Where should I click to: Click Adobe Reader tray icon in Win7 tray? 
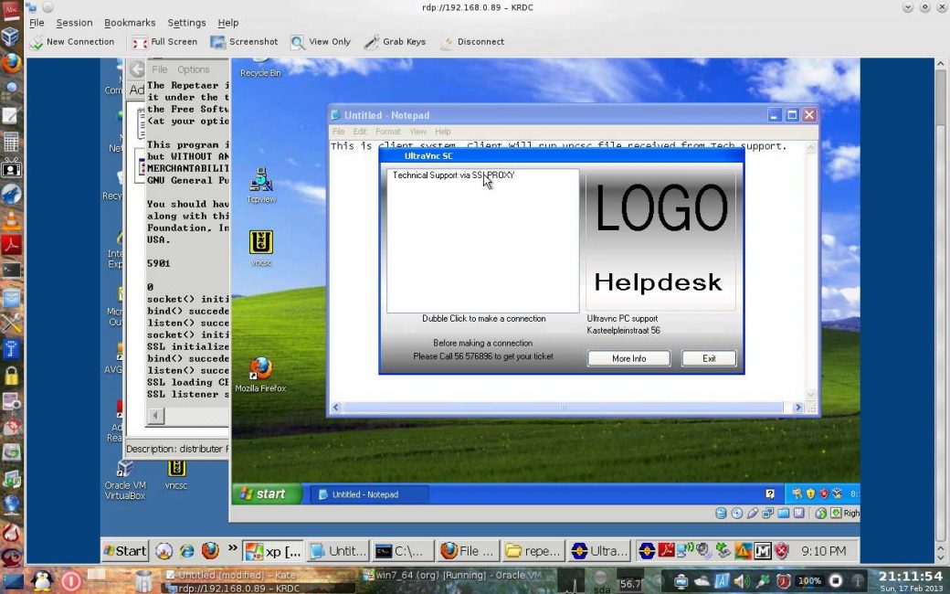pyautogui.click(x=667, y=550)
